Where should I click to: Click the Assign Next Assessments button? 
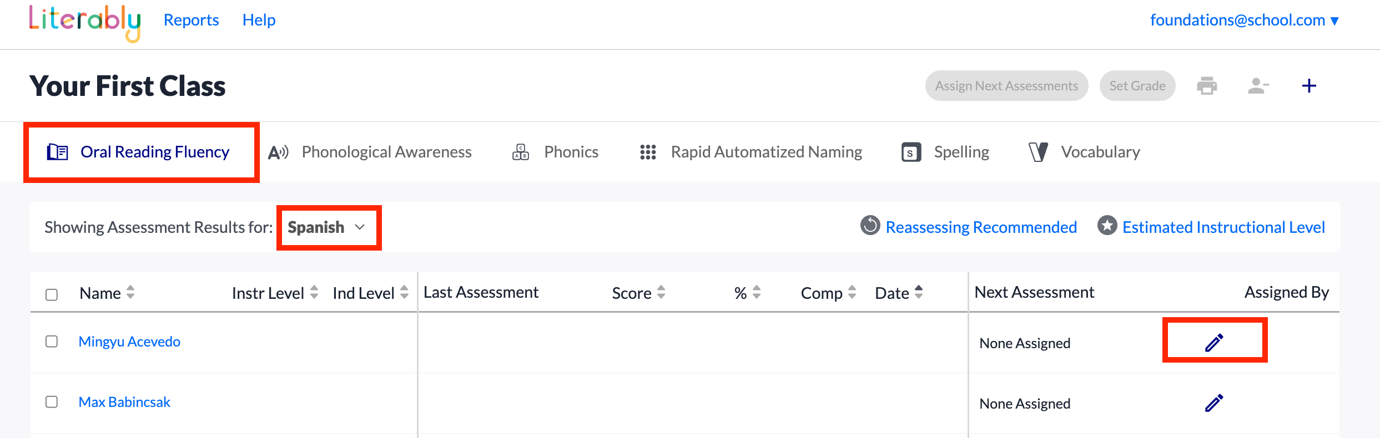click(x=1006, y=86)
